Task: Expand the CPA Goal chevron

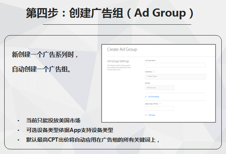Action: pos(146,115)
